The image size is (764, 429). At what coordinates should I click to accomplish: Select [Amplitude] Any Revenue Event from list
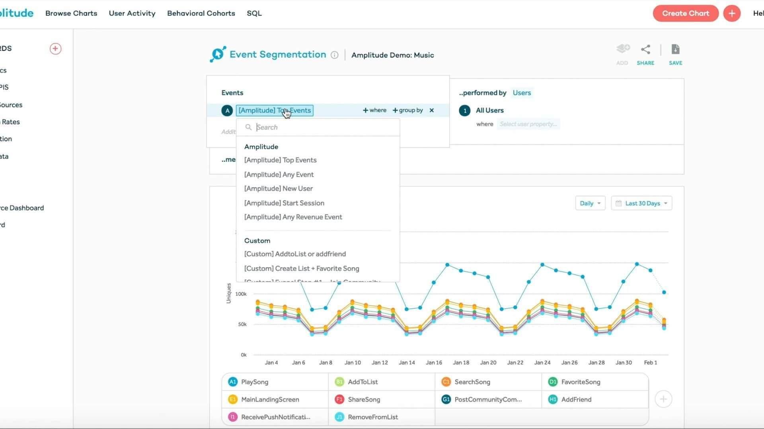[x=293, y=217]
